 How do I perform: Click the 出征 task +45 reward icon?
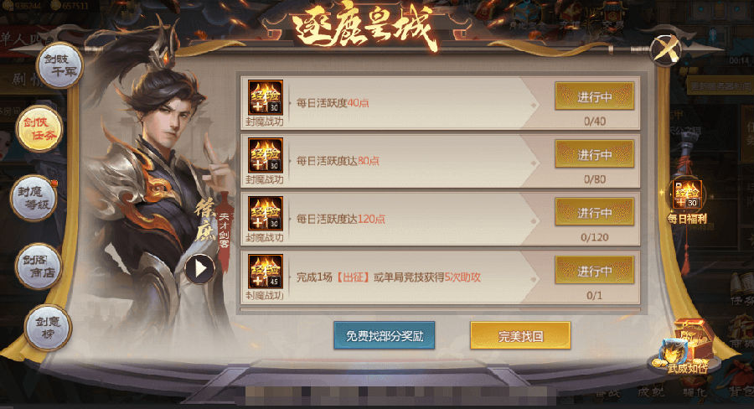pyautogui.click(x=266, y=272)
